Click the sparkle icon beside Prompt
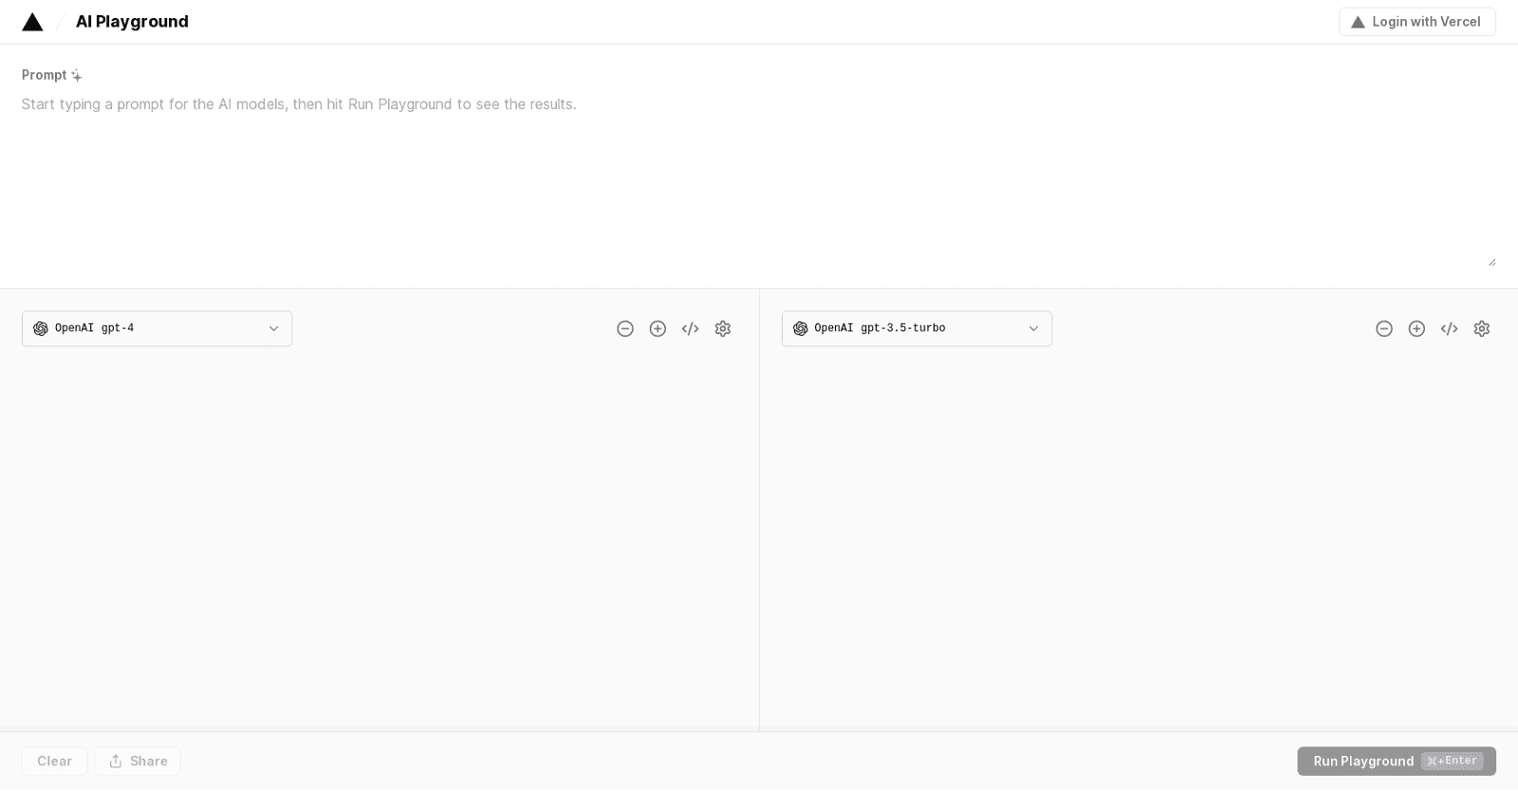Viewport: 1518px width, 791px height. pos(77,76)
